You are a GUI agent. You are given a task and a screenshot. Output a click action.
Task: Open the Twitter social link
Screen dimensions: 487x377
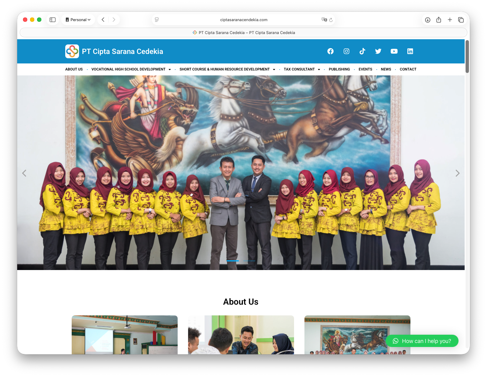pos(378,51)
